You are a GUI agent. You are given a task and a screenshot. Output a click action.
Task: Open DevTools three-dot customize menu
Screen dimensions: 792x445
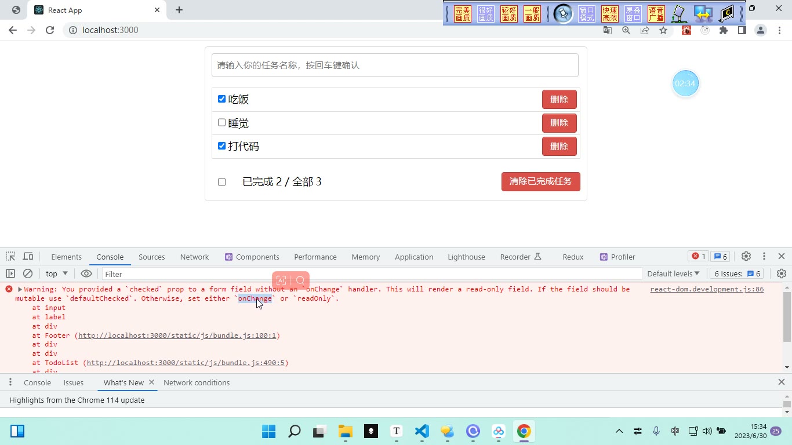[764, 256]
